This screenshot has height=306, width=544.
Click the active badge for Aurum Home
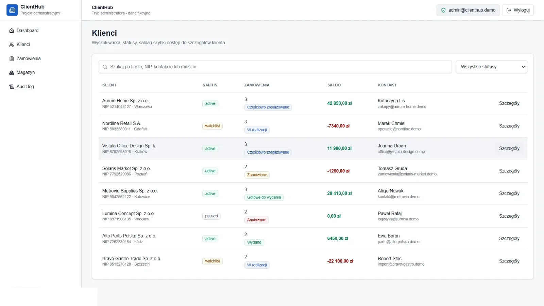coord(210,104)
